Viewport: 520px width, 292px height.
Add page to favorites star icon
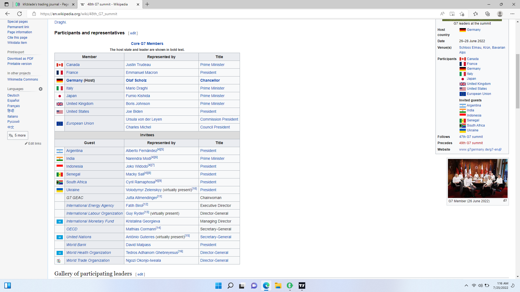[462, 14]
